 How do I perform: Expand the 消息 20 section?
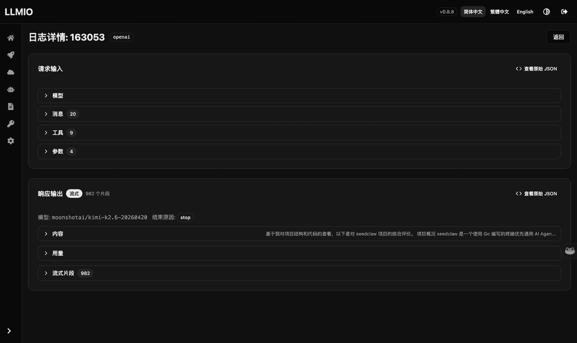pos(299,114)
